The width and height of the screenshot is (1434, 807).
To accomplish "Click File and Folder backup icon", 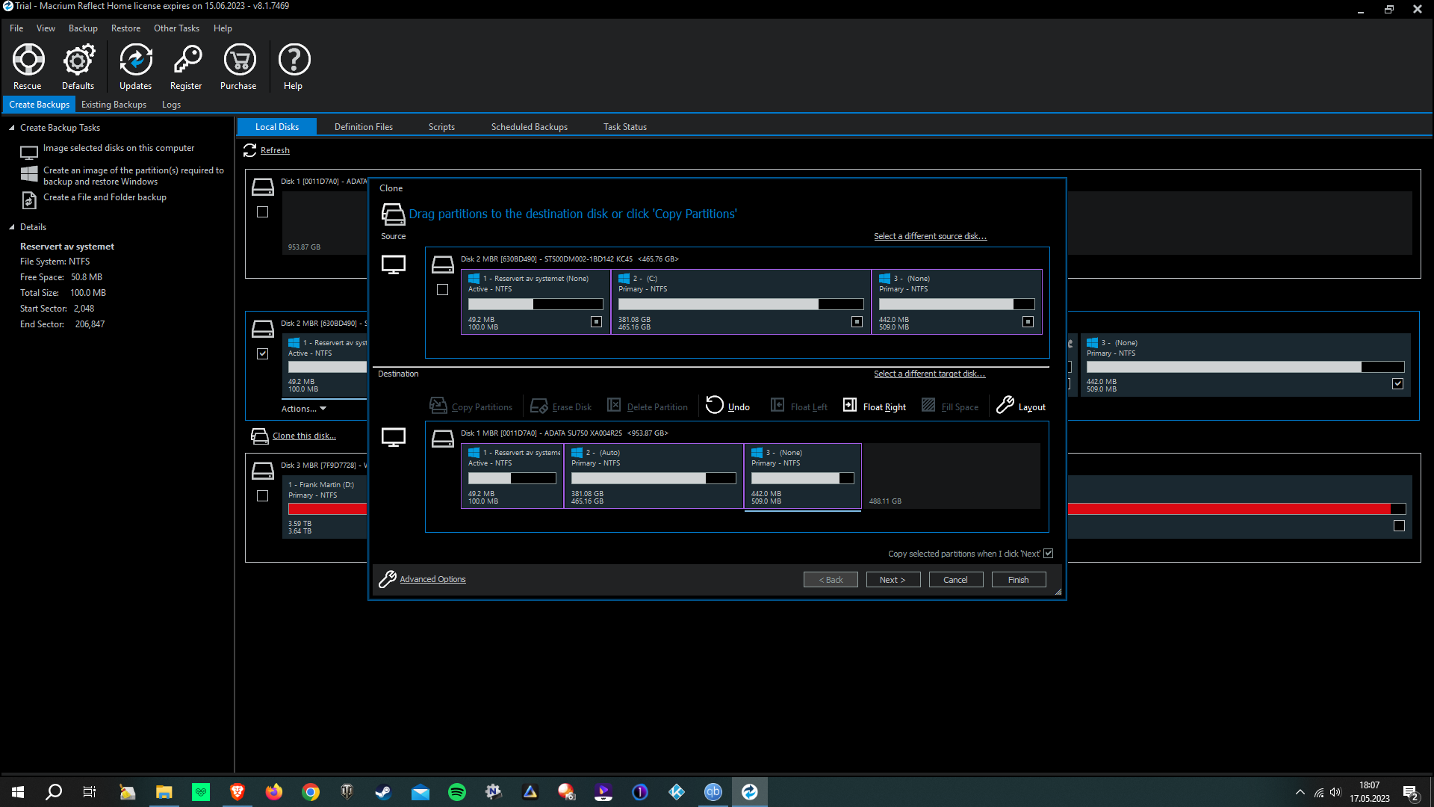I will [29, 200].
